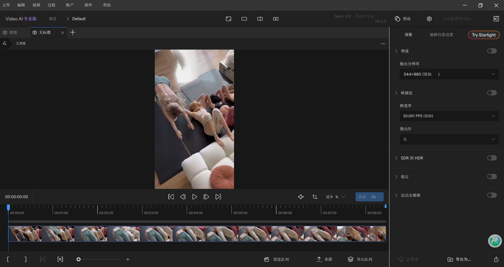Toggle the 运动去模糊 motion deblur switch
The image size is (504, 267).
click(492, 195)
